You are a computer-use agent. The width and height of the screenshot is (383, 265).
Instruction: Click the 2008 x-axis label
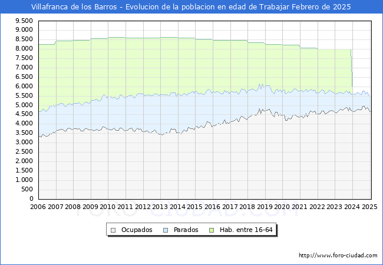[73, 207]
